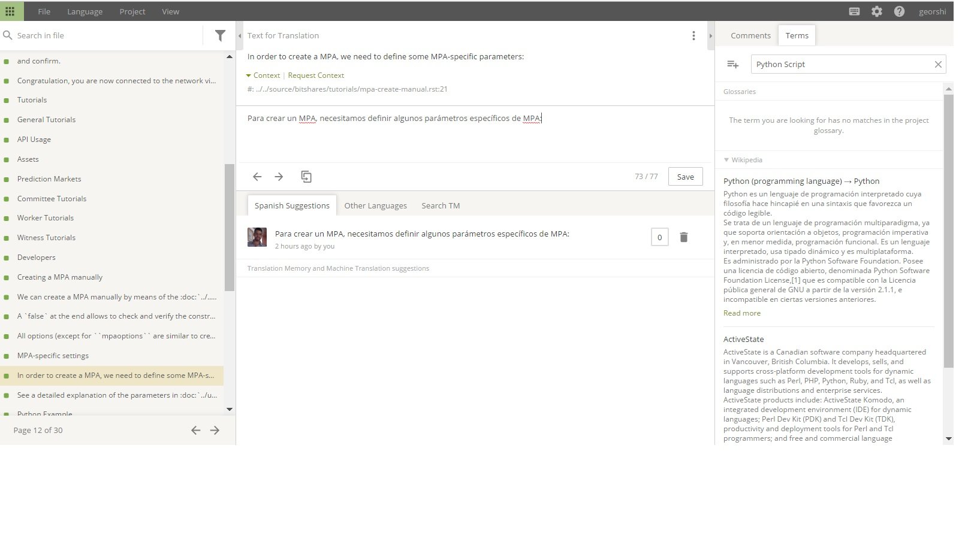
Task: Click the search magnifier icon
Action: [x=8, y=35]
